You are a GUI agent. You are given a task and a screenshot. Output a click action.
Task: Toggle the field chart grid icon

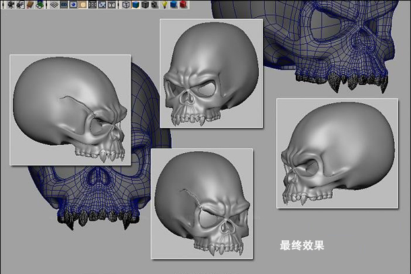pos(92,5)
